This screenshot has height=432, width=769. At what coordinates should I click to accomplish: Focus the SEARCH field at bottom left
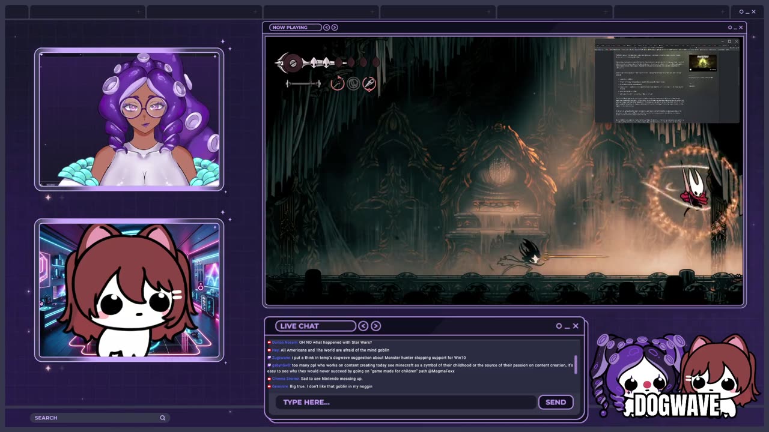100,418
